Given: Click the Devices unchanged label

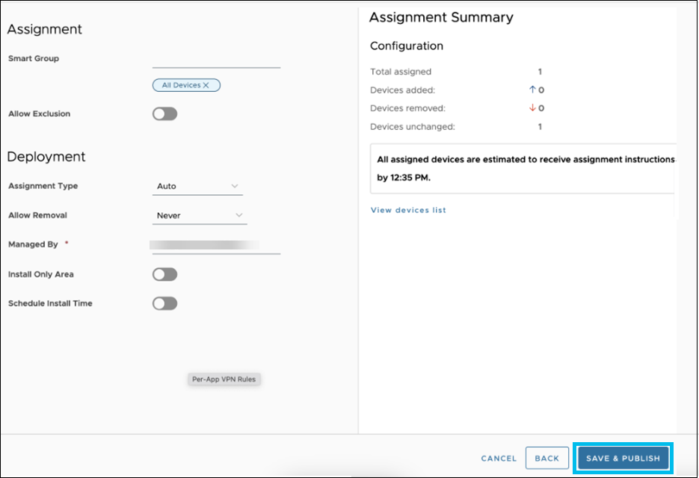Looking at the screenshot, I should 413,126.
